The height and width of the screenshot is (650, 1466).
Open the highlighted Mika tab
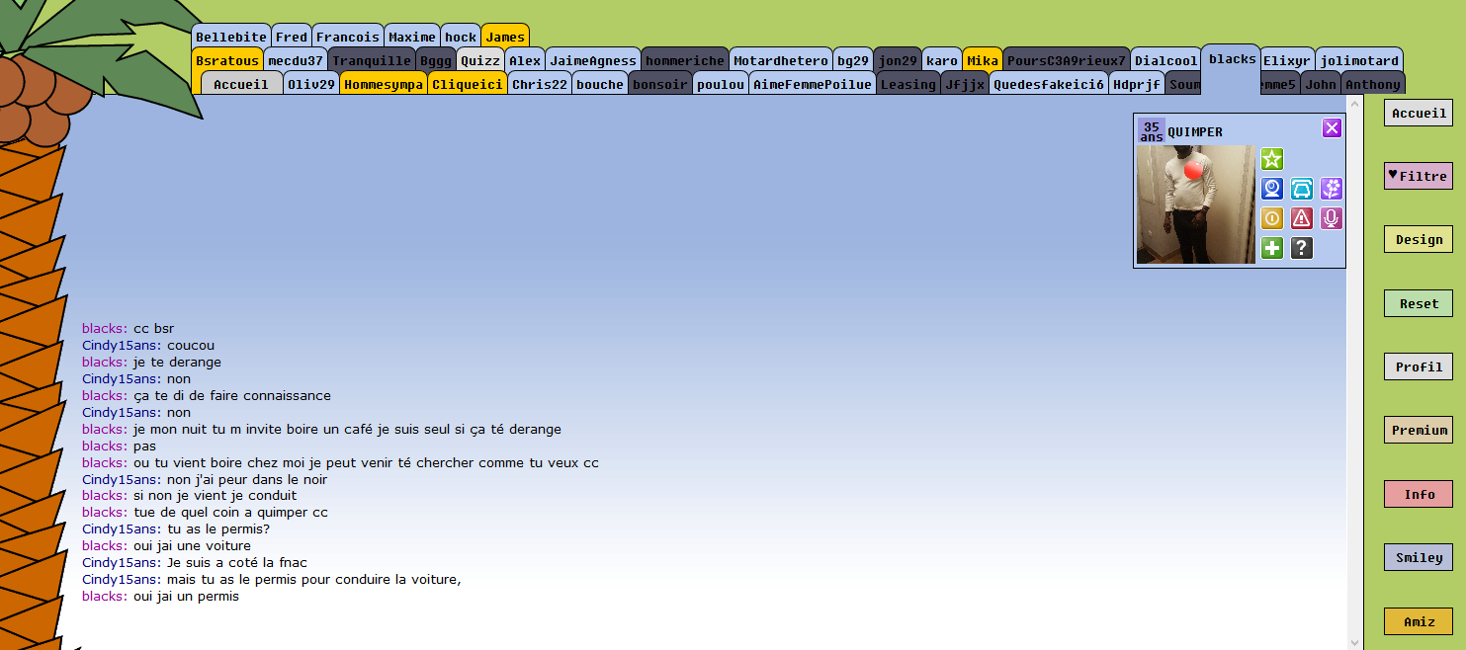point(983,60)
